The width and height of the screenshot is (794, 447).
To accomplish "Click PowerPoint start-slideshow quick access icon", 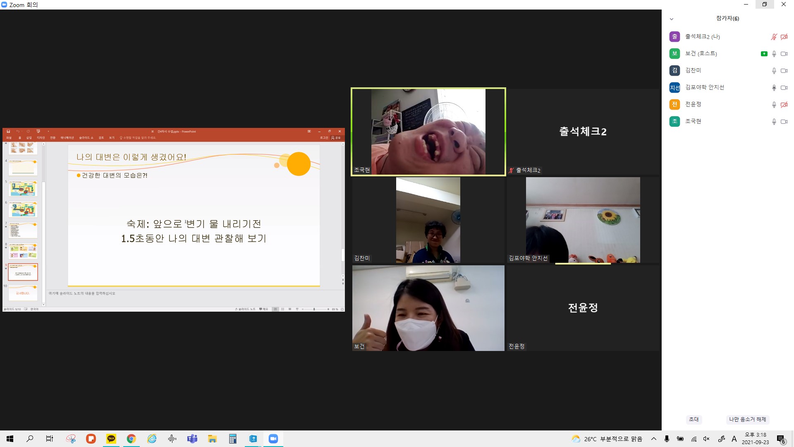I will click(38, 131).
